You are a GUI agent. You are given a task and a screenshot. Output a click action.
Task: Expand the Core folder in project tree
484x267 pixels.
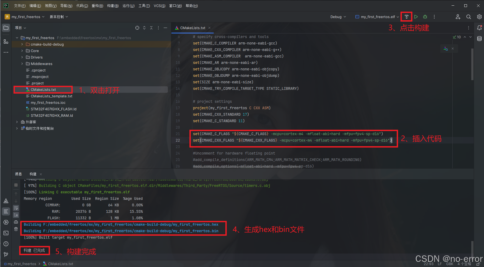pos(22,51)
